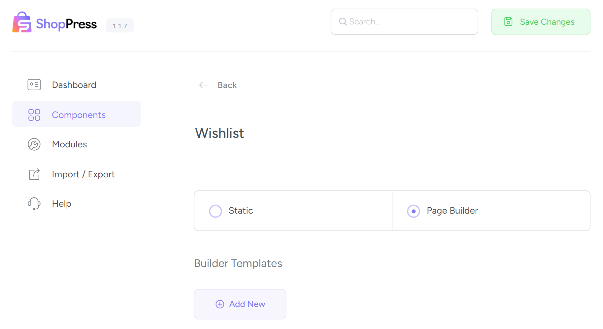Click the Add New plus icon
The image size is (603, 329).
[220, 304]
